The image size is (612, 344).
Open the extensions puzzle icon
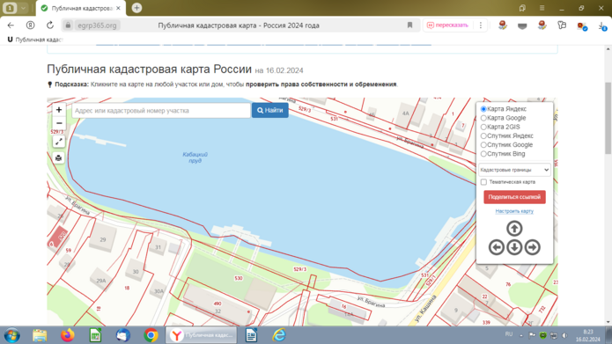point(562,26)
